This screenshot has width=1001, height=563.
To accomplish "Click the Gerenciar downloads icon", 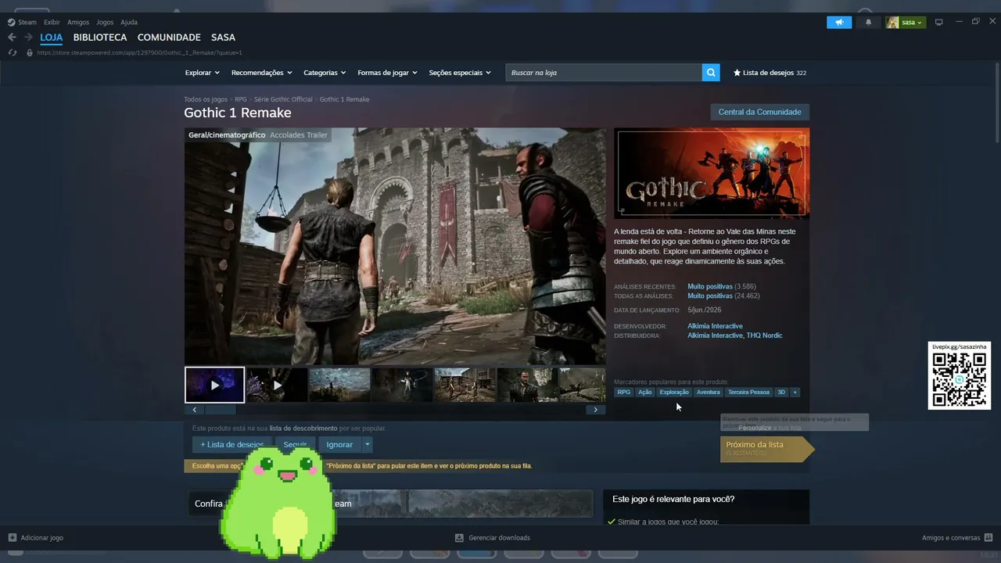I will coord(460,537).
